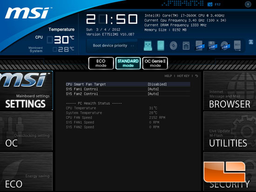Open the UTILITIES section
Viewport: 256px width, 192px height.
(230, 131)
